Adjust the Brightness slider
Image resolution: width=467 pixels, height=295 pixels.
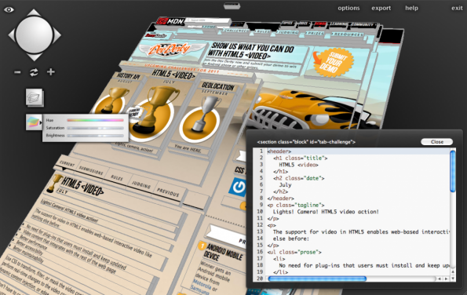coord(95,136)
